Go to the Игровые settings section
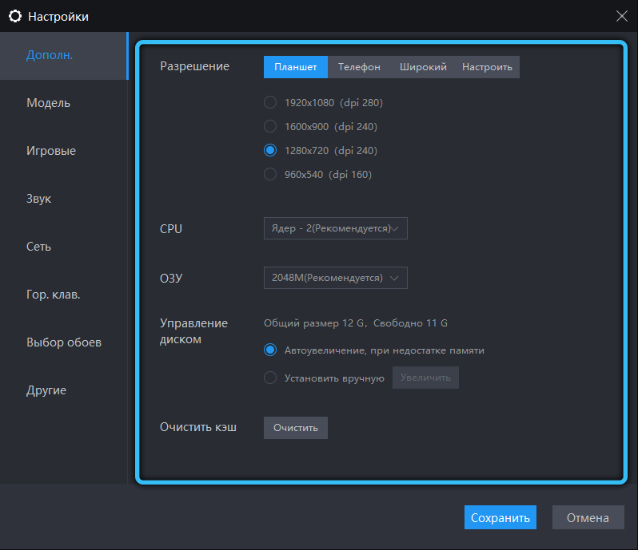The width and height of the screenshot is (638, 550). click(x=51, y=151)
